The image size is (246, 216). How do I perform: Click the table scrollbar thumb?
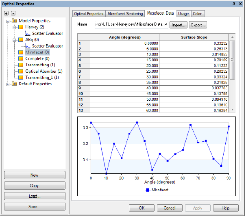232,60
